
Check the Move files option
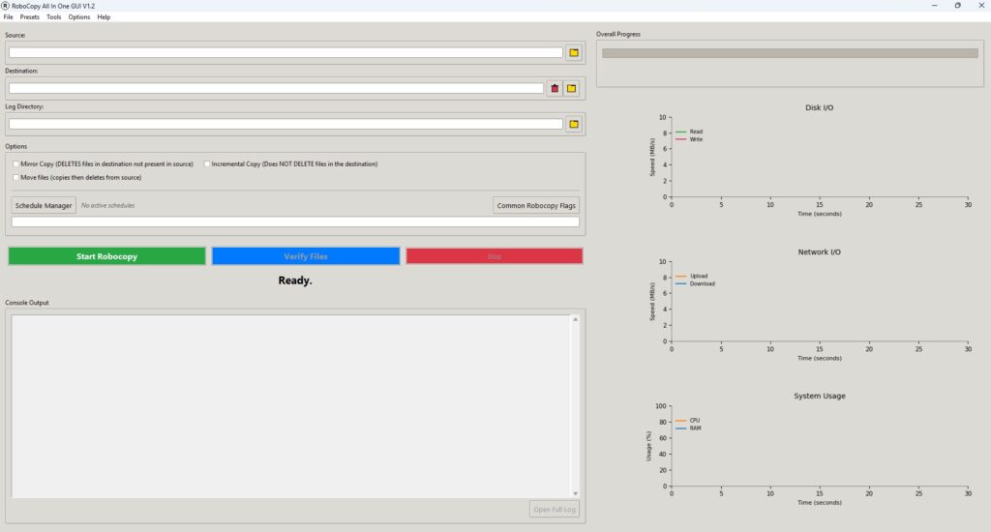coord(16,178)
